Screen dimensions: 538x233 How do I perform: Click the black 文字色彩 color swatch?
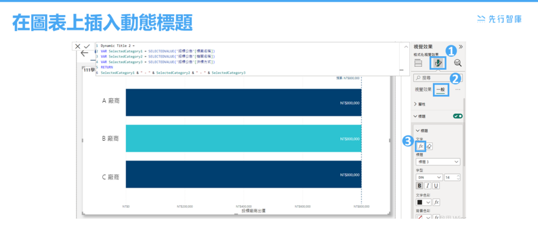click(420, 202)
